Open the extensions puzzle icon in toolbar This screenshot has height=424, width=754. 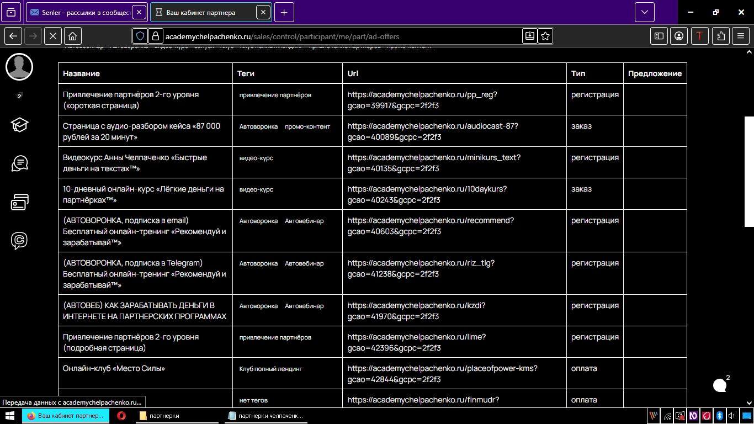pyautogui.click(x=721, y=36)
